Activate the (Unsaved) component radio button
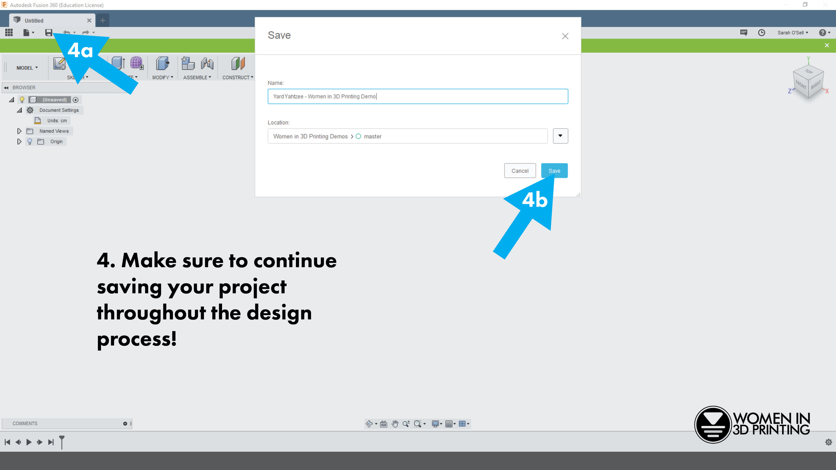The height and width of the screenshot is (470, 836). (76, 100)
